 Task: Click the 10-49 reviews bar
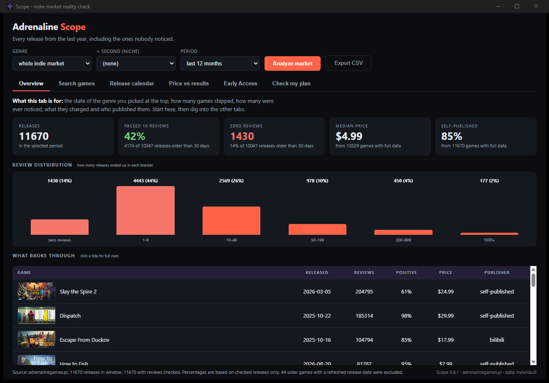tap(231, 221)
